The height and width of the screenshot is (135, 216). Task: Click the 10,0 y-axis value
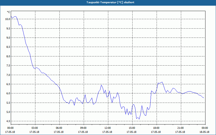pos(8,19)
